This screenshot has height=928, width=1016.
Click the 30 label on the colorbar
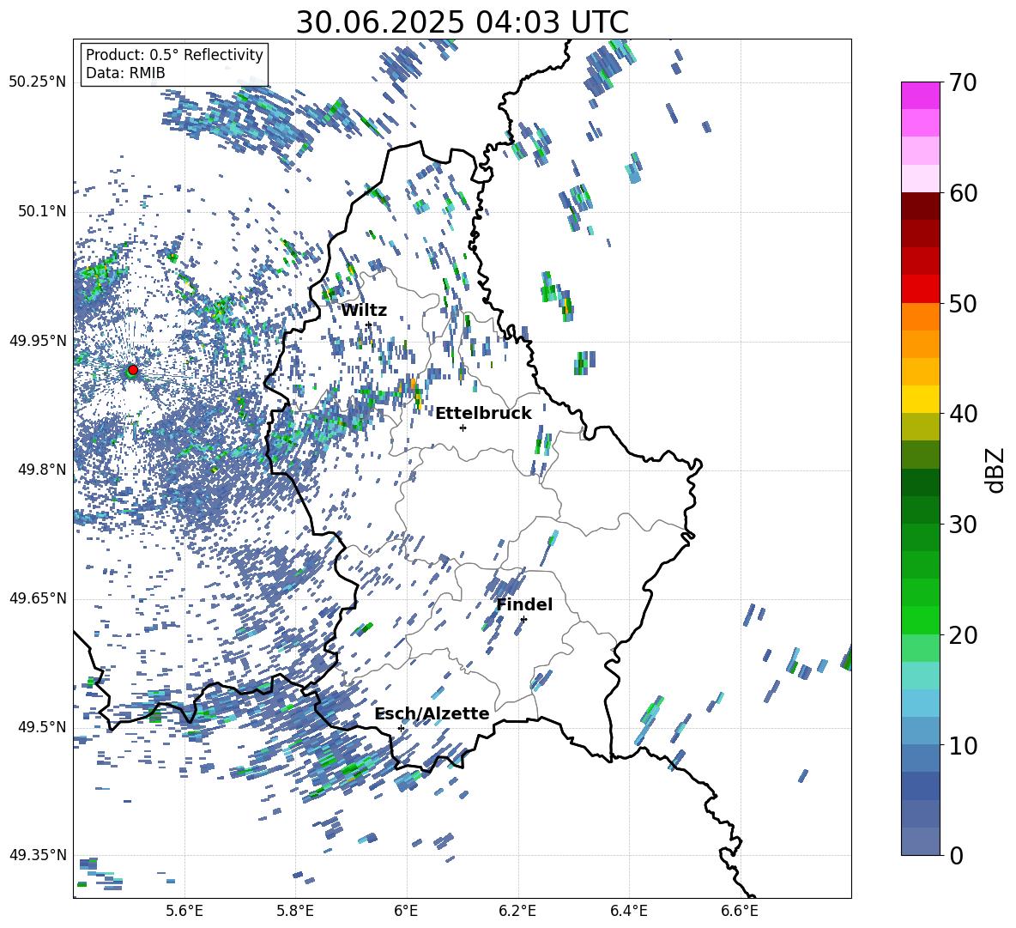coord(963,525)
